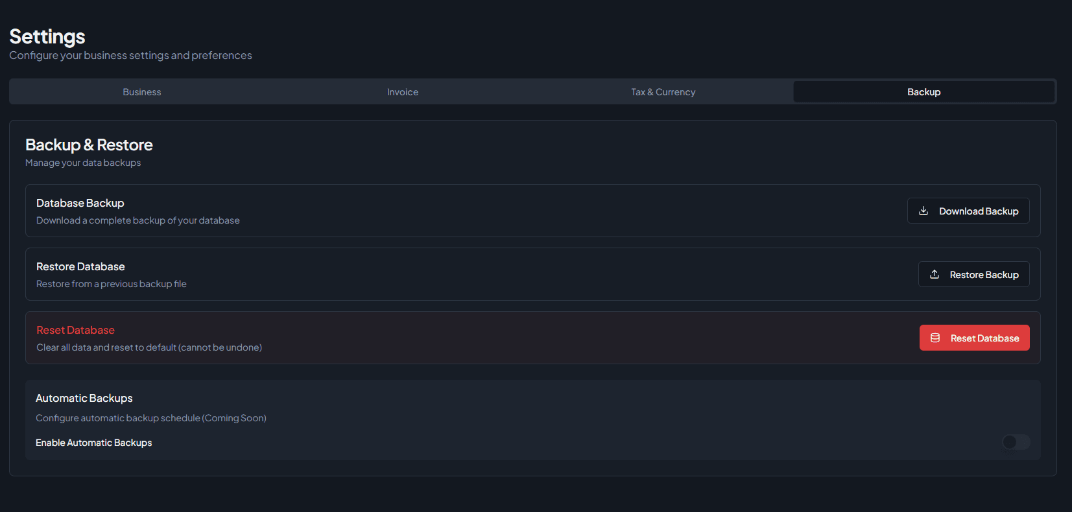
Task: Open the Business settings tab
Action: click(142, 92)
